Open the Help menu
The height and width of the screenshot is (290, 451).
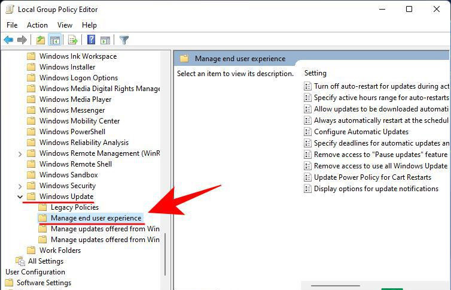(89, 25)
